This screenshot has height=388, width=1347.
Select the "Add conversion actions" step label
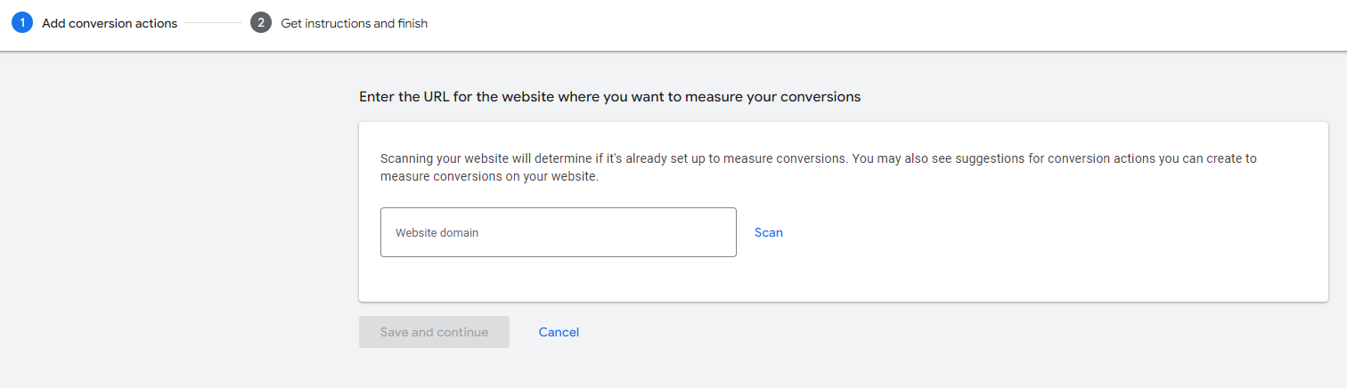point(110,24)
